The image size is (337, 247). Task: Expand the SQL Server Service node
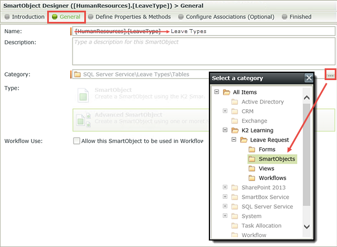click(x=225, y=206)
